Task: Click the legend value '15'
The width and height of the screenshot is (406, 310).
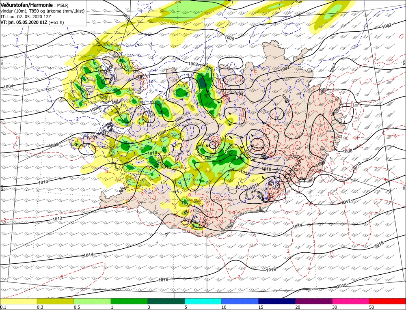Action: pos(261,307)
